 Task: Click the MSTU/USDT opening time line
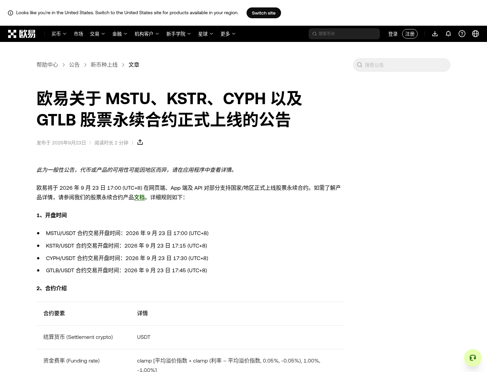[127, 233]
